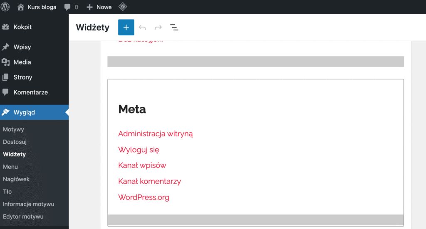
Task: Click the redo arrow icon
Action: 158,27
